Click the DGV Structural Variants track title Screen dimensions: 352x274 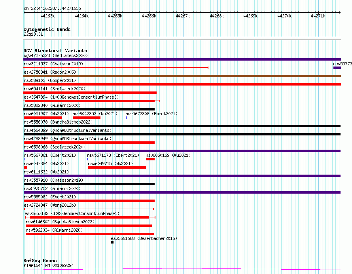pyautogui.click(x=55, y=51)
